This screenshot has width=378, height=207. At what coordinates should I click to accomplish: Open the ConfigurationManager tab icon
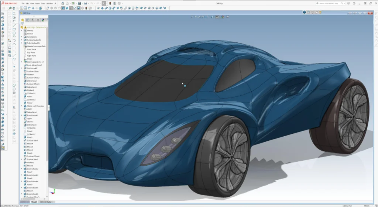[x=33, y=20]
